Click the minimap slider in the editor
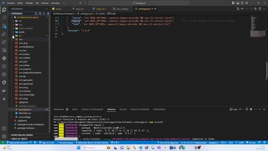This screenshot has width=268, height=151. 258,34
